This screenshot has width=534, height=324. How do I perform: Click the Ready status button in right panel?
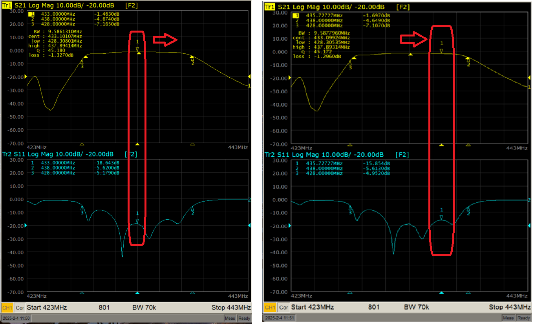[523, 318]
